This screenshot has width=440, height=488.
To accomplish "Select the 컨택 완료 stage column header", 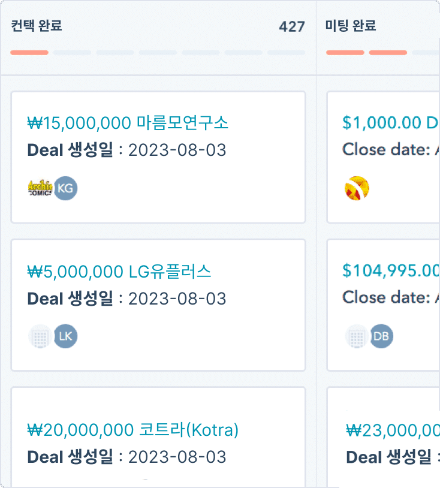I will click(x=37, y=26).
